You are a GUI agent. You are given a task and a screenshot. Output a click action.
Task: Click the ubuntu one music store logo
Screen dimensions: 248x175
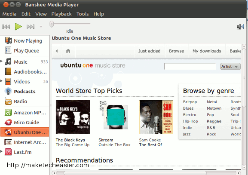point(93,65)
